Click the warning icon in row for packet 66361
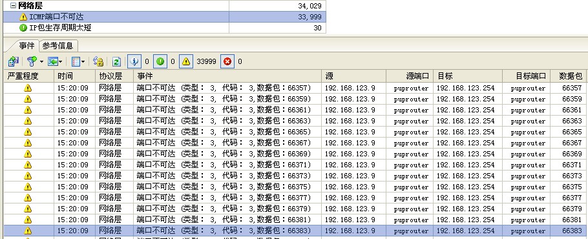This screenshot has width=588, height=239. click(28, 110)
